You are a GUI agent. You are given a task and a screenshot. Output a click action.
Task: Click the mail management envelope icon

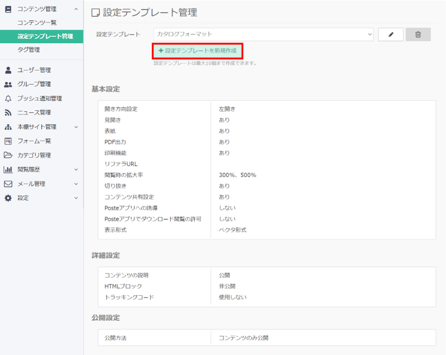click(8, 184)
